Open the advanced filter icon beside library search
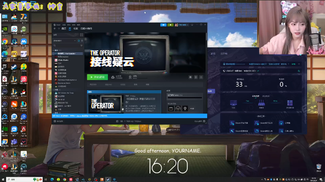The height and width of the screenshot is (182, 325). [82, 45]
